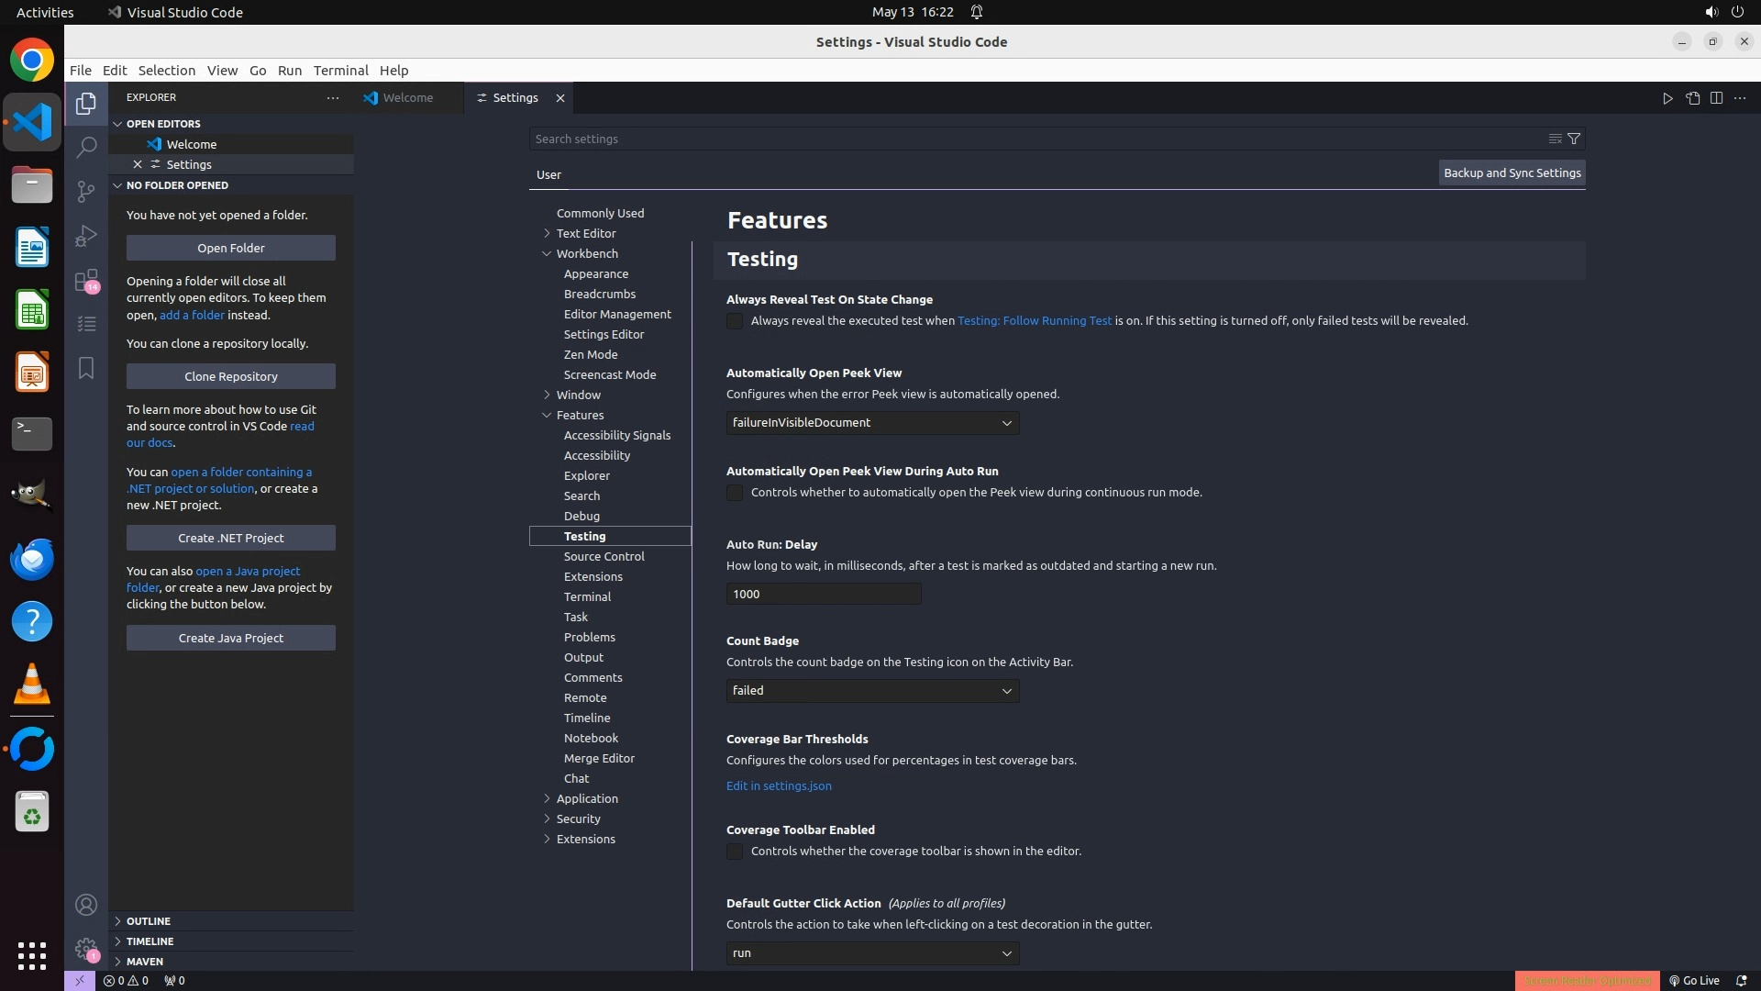This screenshot has height=991, width=1761.
Task: Open the Terminal menu in menu bar
Action: click(340, 71)
